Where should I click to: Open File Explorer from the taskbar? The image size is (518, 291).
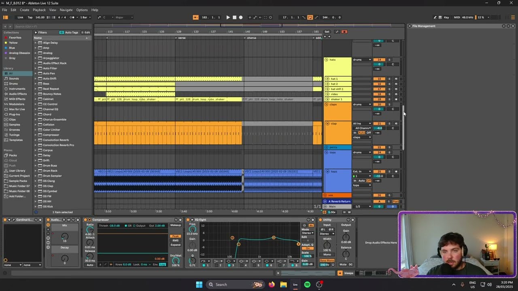283,285
